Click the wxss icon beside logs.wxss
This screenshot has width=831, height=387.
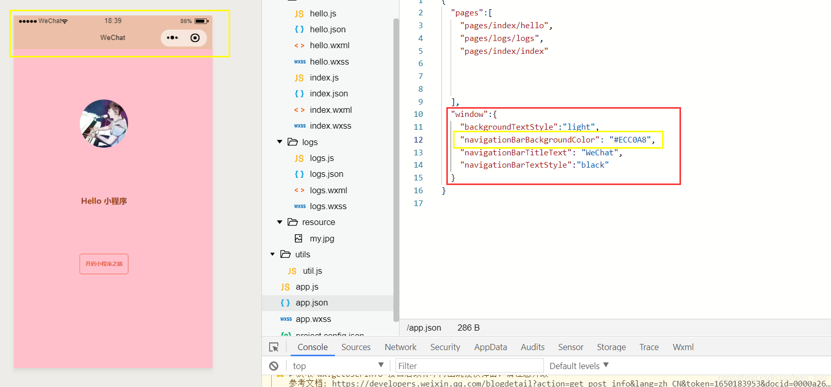[300, 207]
